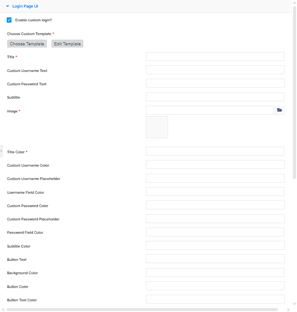The height and width of the screenshot is (312, 297).
Task: Focus the Title input field
Action: 215,56
